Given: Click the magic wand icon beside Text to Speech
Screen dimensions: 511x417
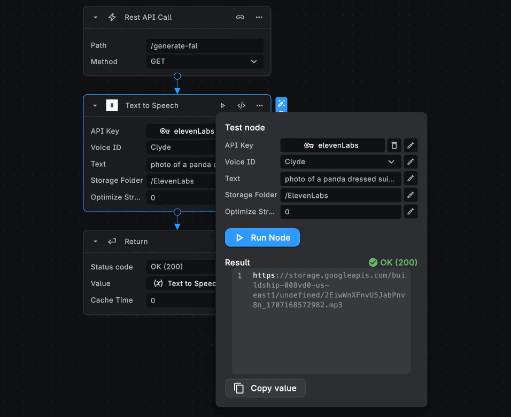Looking at the screenshot, I should [x=281, y=104].
